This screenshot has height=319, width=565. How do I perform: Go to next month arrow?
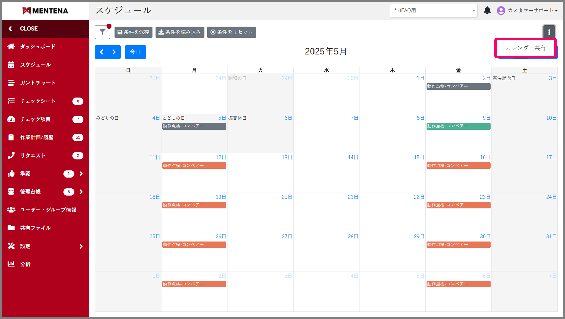[x=114, y=52]
